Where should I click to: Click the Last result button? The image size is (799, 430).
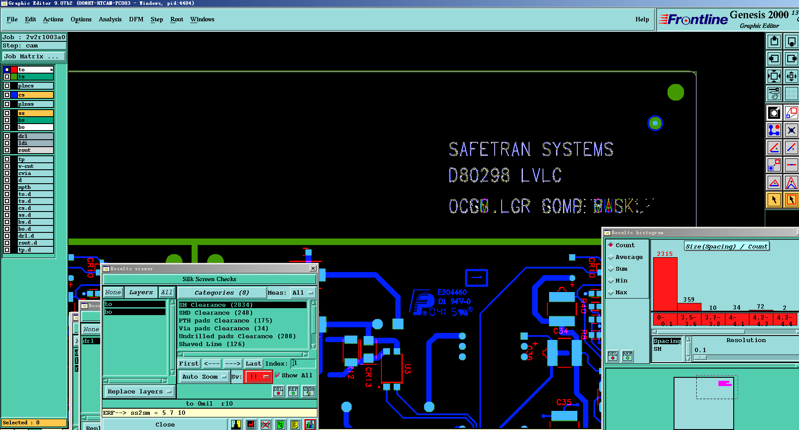click(x=253, y=363)
